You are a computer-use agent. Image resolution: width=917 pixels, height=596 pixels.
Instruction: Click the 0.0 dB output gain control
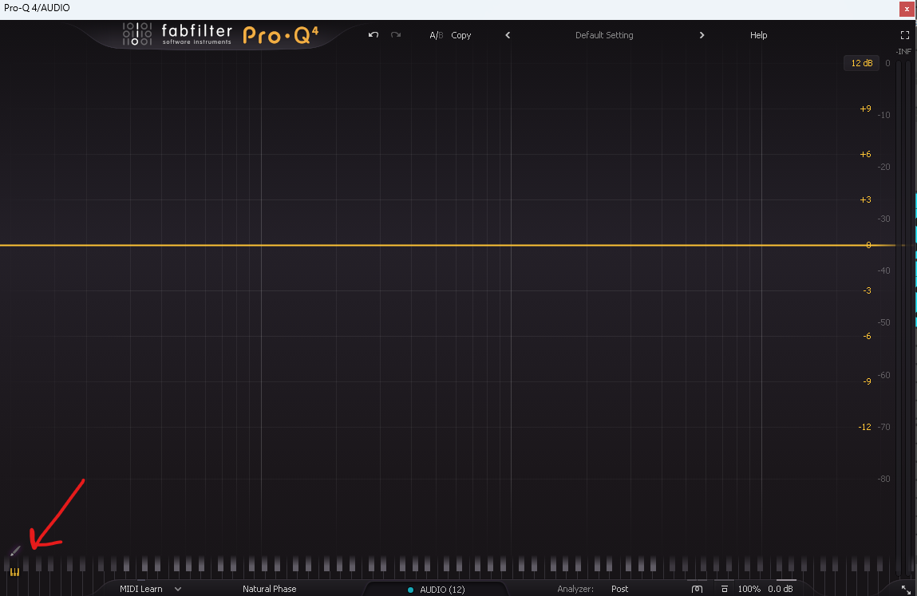tap(781, 589)
